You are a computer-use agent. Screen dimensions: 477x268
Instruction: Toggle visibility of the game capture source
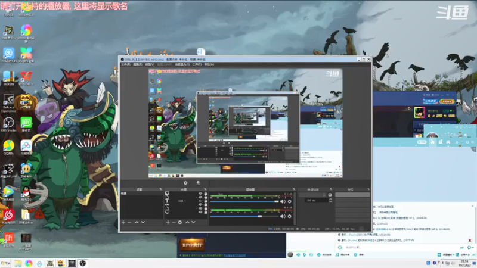click(x=200, y=204)
